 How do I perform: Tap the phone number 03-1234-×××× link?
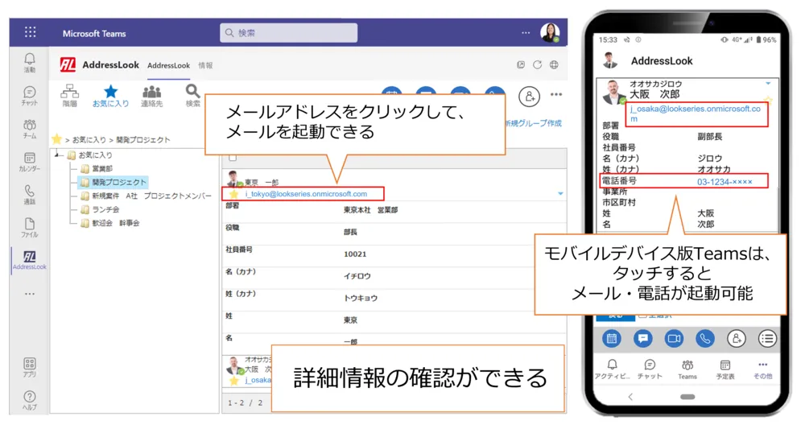[724, 182]
